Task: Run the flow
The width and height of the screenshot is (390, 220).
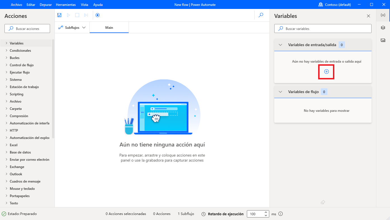Action: coord(68,15)
